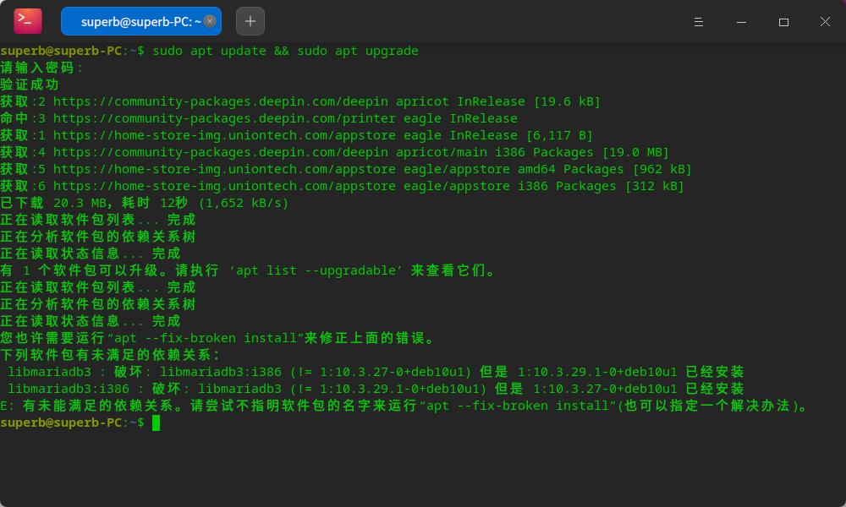Click the apricot/main i386 Packages line
846x507 pixels.
click(334, 152)
